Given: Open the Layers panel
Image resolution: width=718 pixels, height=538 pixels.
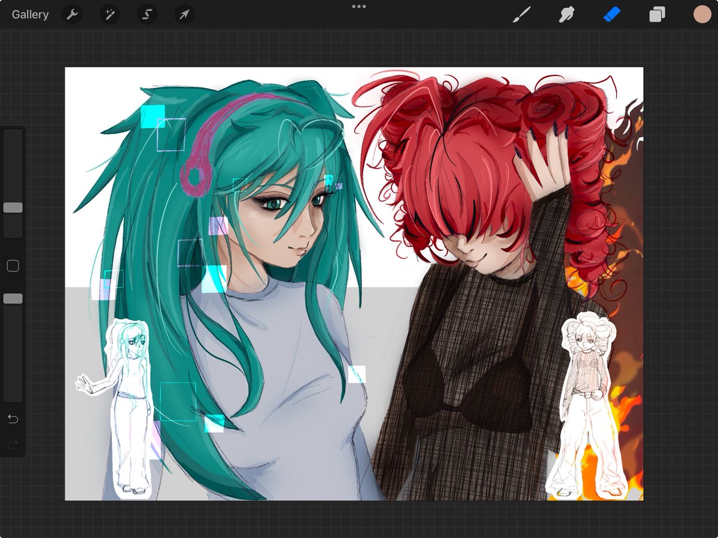Looking at the screenshot, I should click(x=657, y=14).
